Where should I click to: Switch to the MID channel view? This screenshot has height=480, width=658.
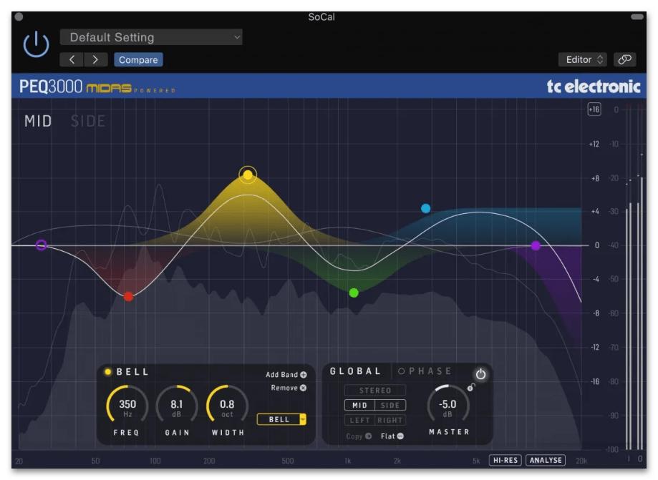(x=38, y=121)
